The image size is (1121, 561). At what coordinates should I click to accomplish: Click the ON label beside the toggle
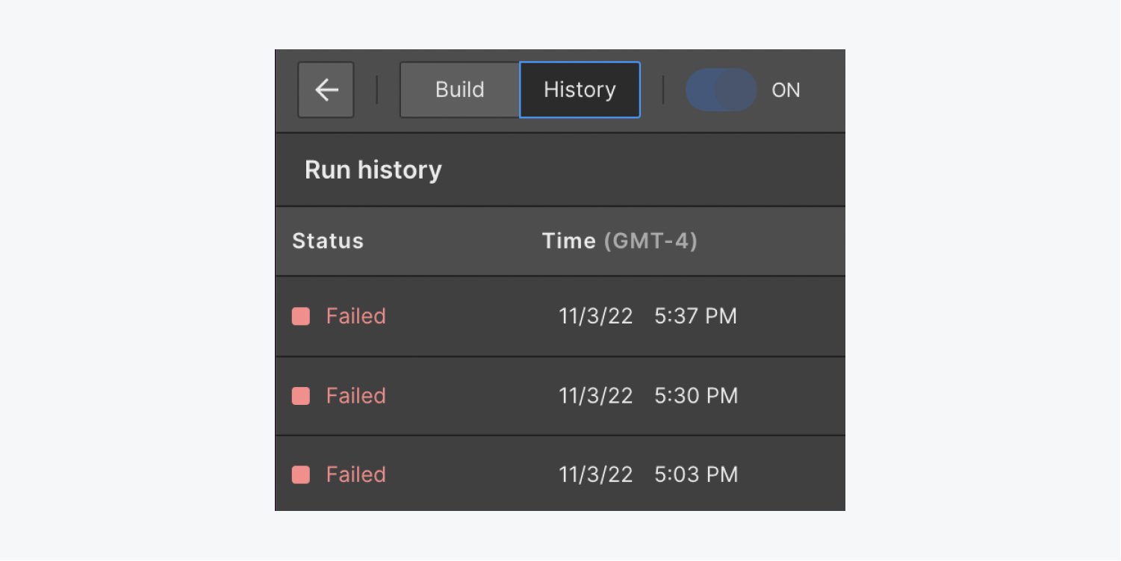(786, 90)
